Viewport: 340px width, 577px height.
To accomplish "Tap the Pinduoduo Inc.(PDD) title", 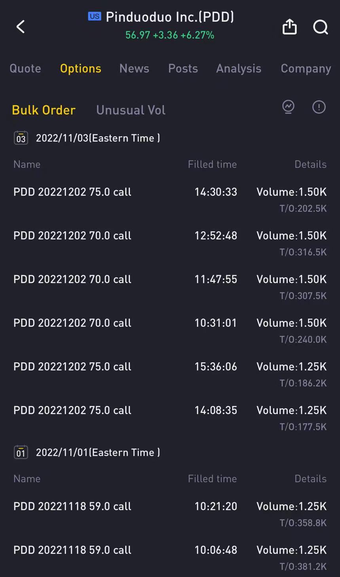I will pos(170,17).
